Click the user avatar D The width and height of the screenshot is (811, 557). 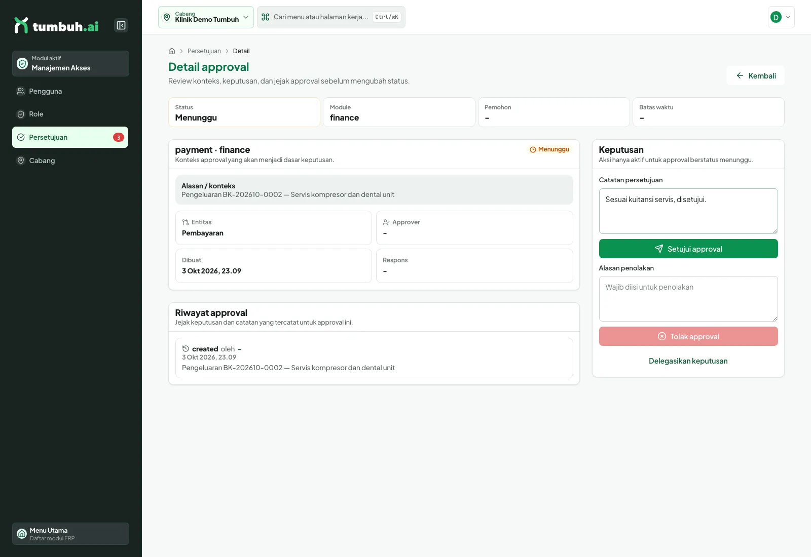[x=776, y=17]
